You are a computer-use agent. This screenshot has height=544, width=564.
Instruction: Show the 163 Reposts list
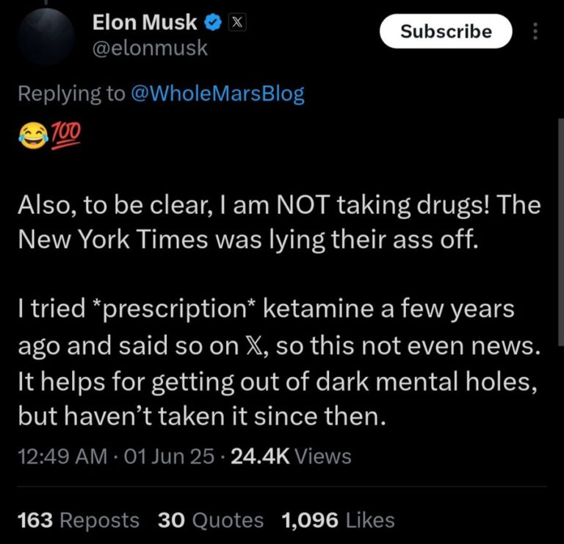[78, 520]
